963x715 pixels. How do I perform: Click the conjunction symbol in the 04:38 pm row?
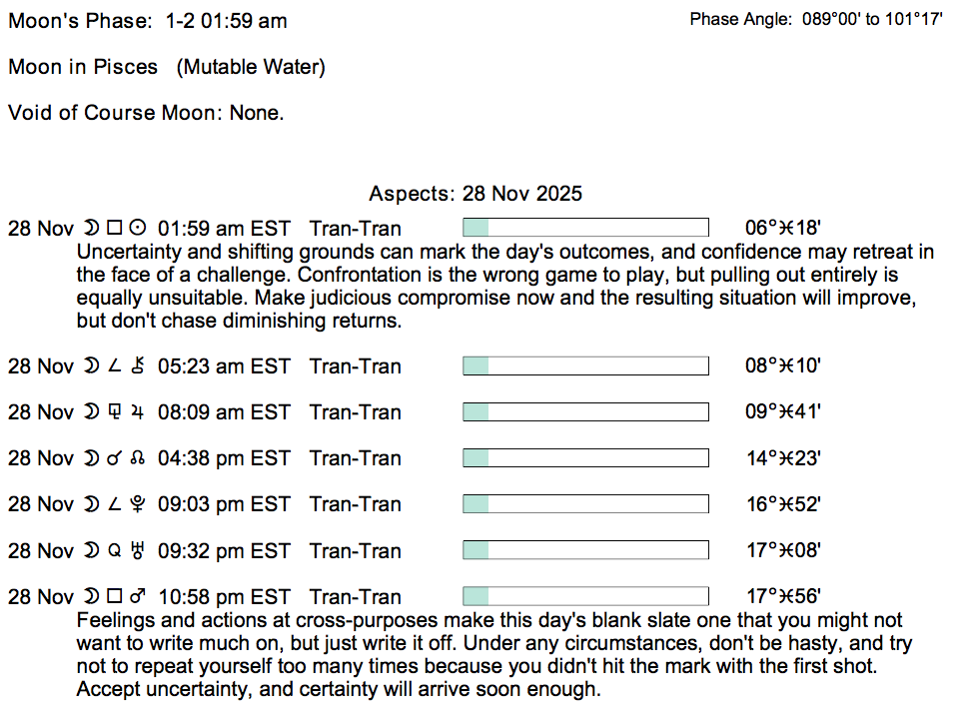pyautogui.click(x=115, y=458)
